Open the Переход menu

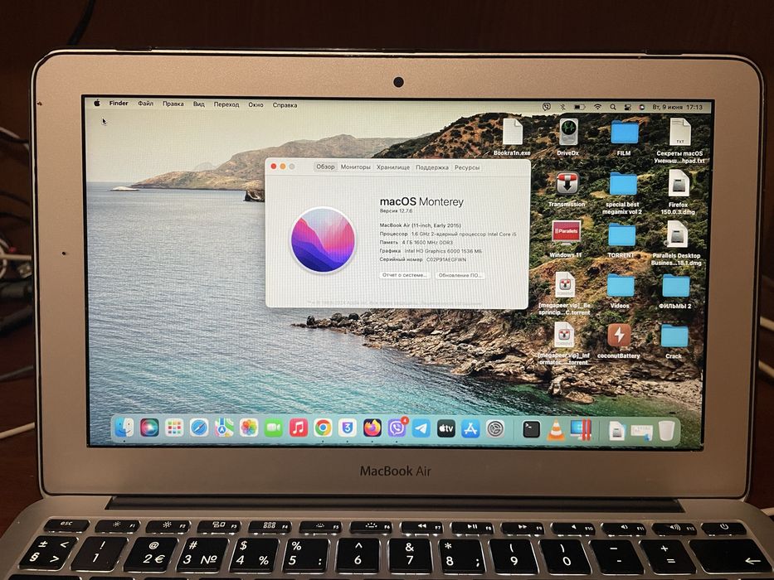[226, 104]
